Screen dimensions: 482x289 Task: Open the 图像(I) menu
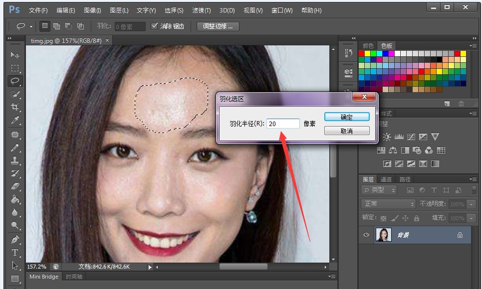point(92,10)
